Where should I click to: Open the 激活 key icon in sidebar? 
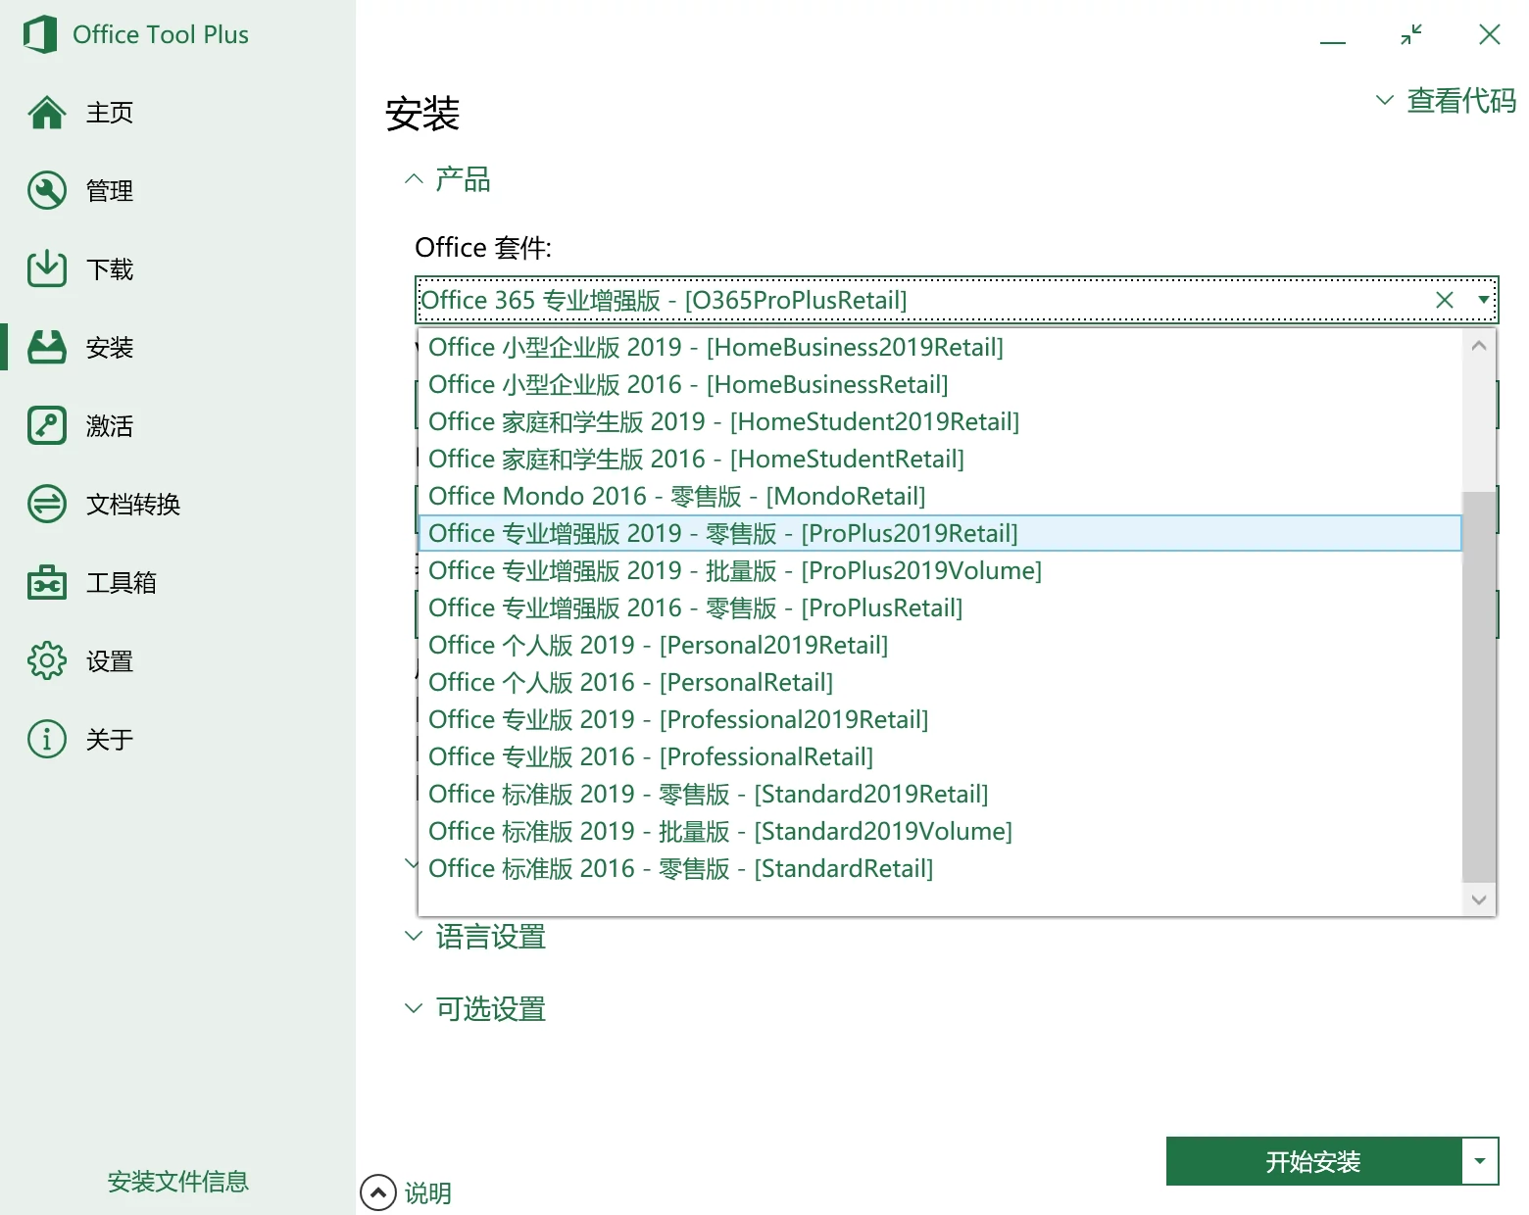(47, 425)
